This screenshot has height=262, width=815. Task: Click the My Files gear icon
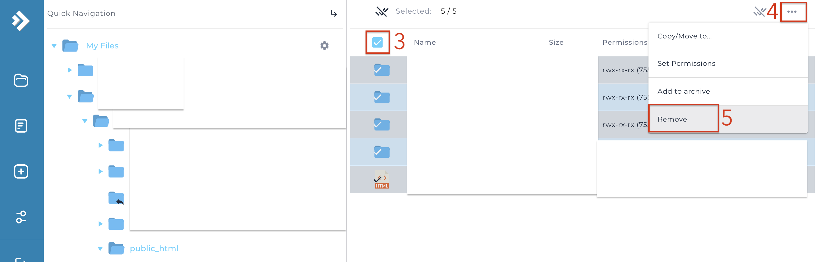[x=324, y=46]
